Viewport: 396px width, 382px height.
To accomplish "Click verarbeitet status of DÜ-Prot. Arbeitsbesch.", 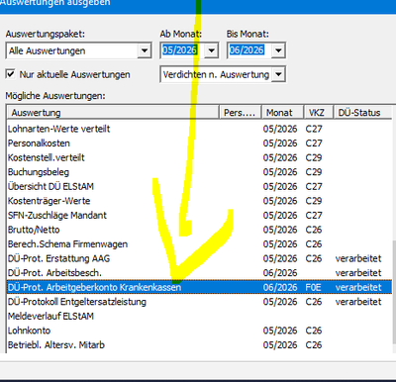I will [358, 273].
